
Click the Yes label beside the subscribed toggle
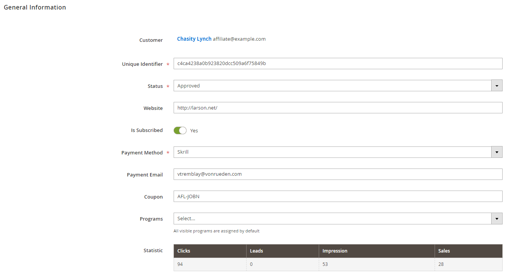click(194, 130)
